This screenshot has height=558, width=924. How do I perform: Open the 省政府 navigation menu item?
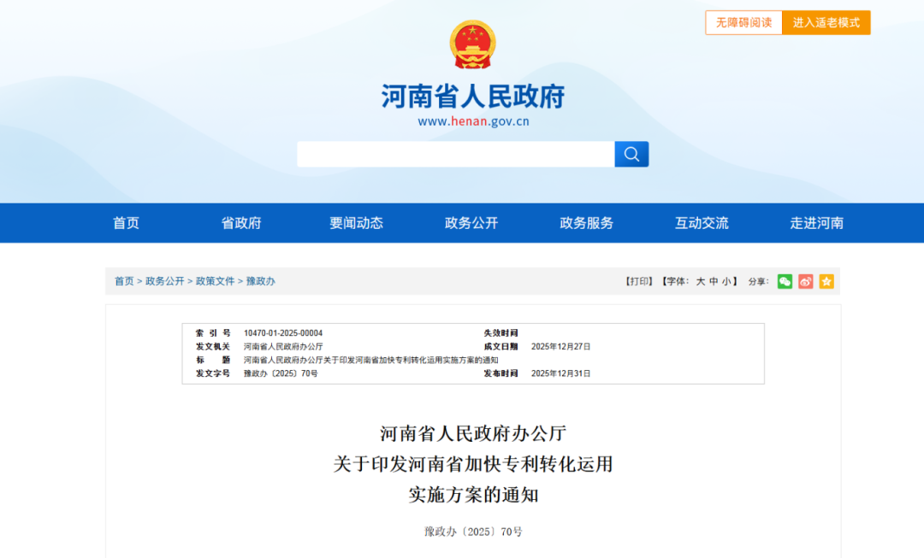(x=240, y=223)
